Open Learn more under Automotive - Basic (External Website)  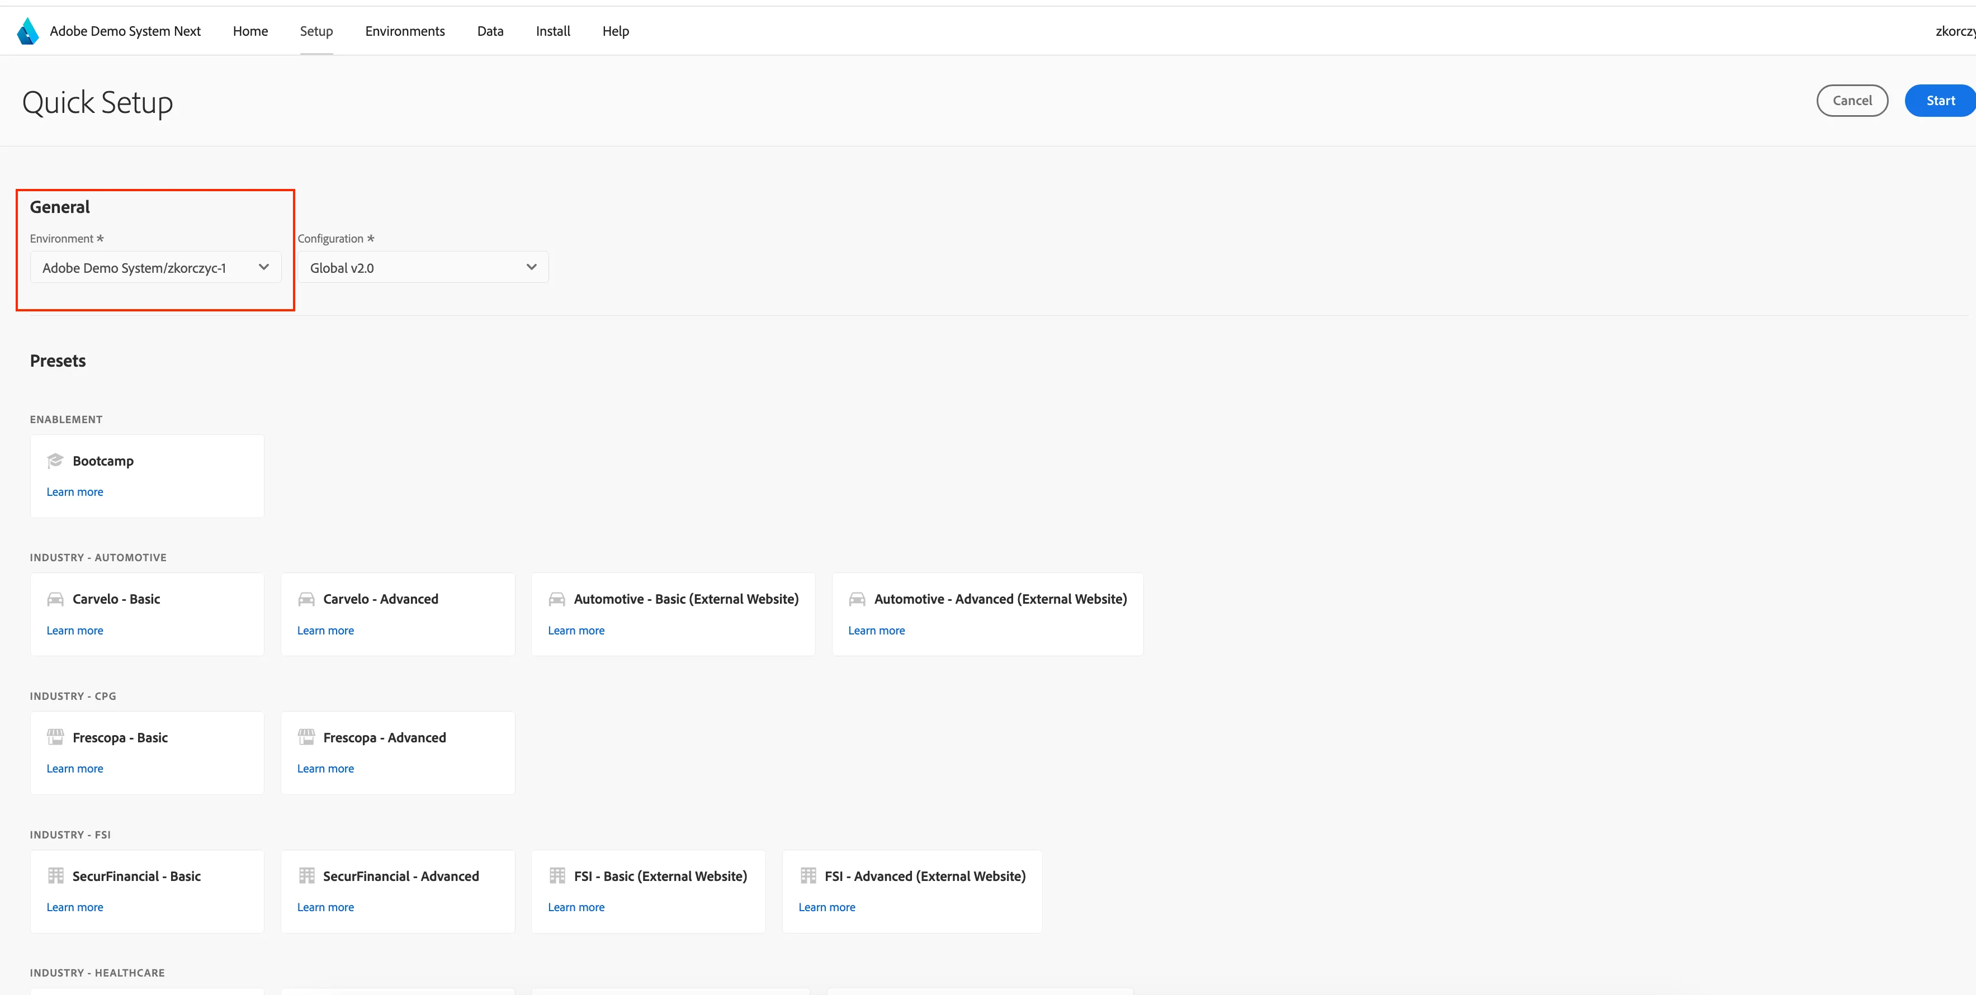pos(576,631)
